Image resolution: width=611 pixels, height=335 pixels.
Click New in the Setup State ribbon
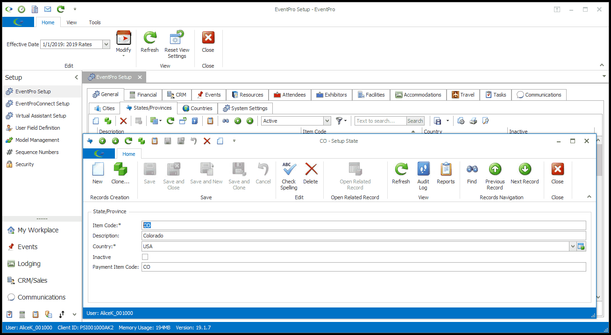(x=98, y=173)
